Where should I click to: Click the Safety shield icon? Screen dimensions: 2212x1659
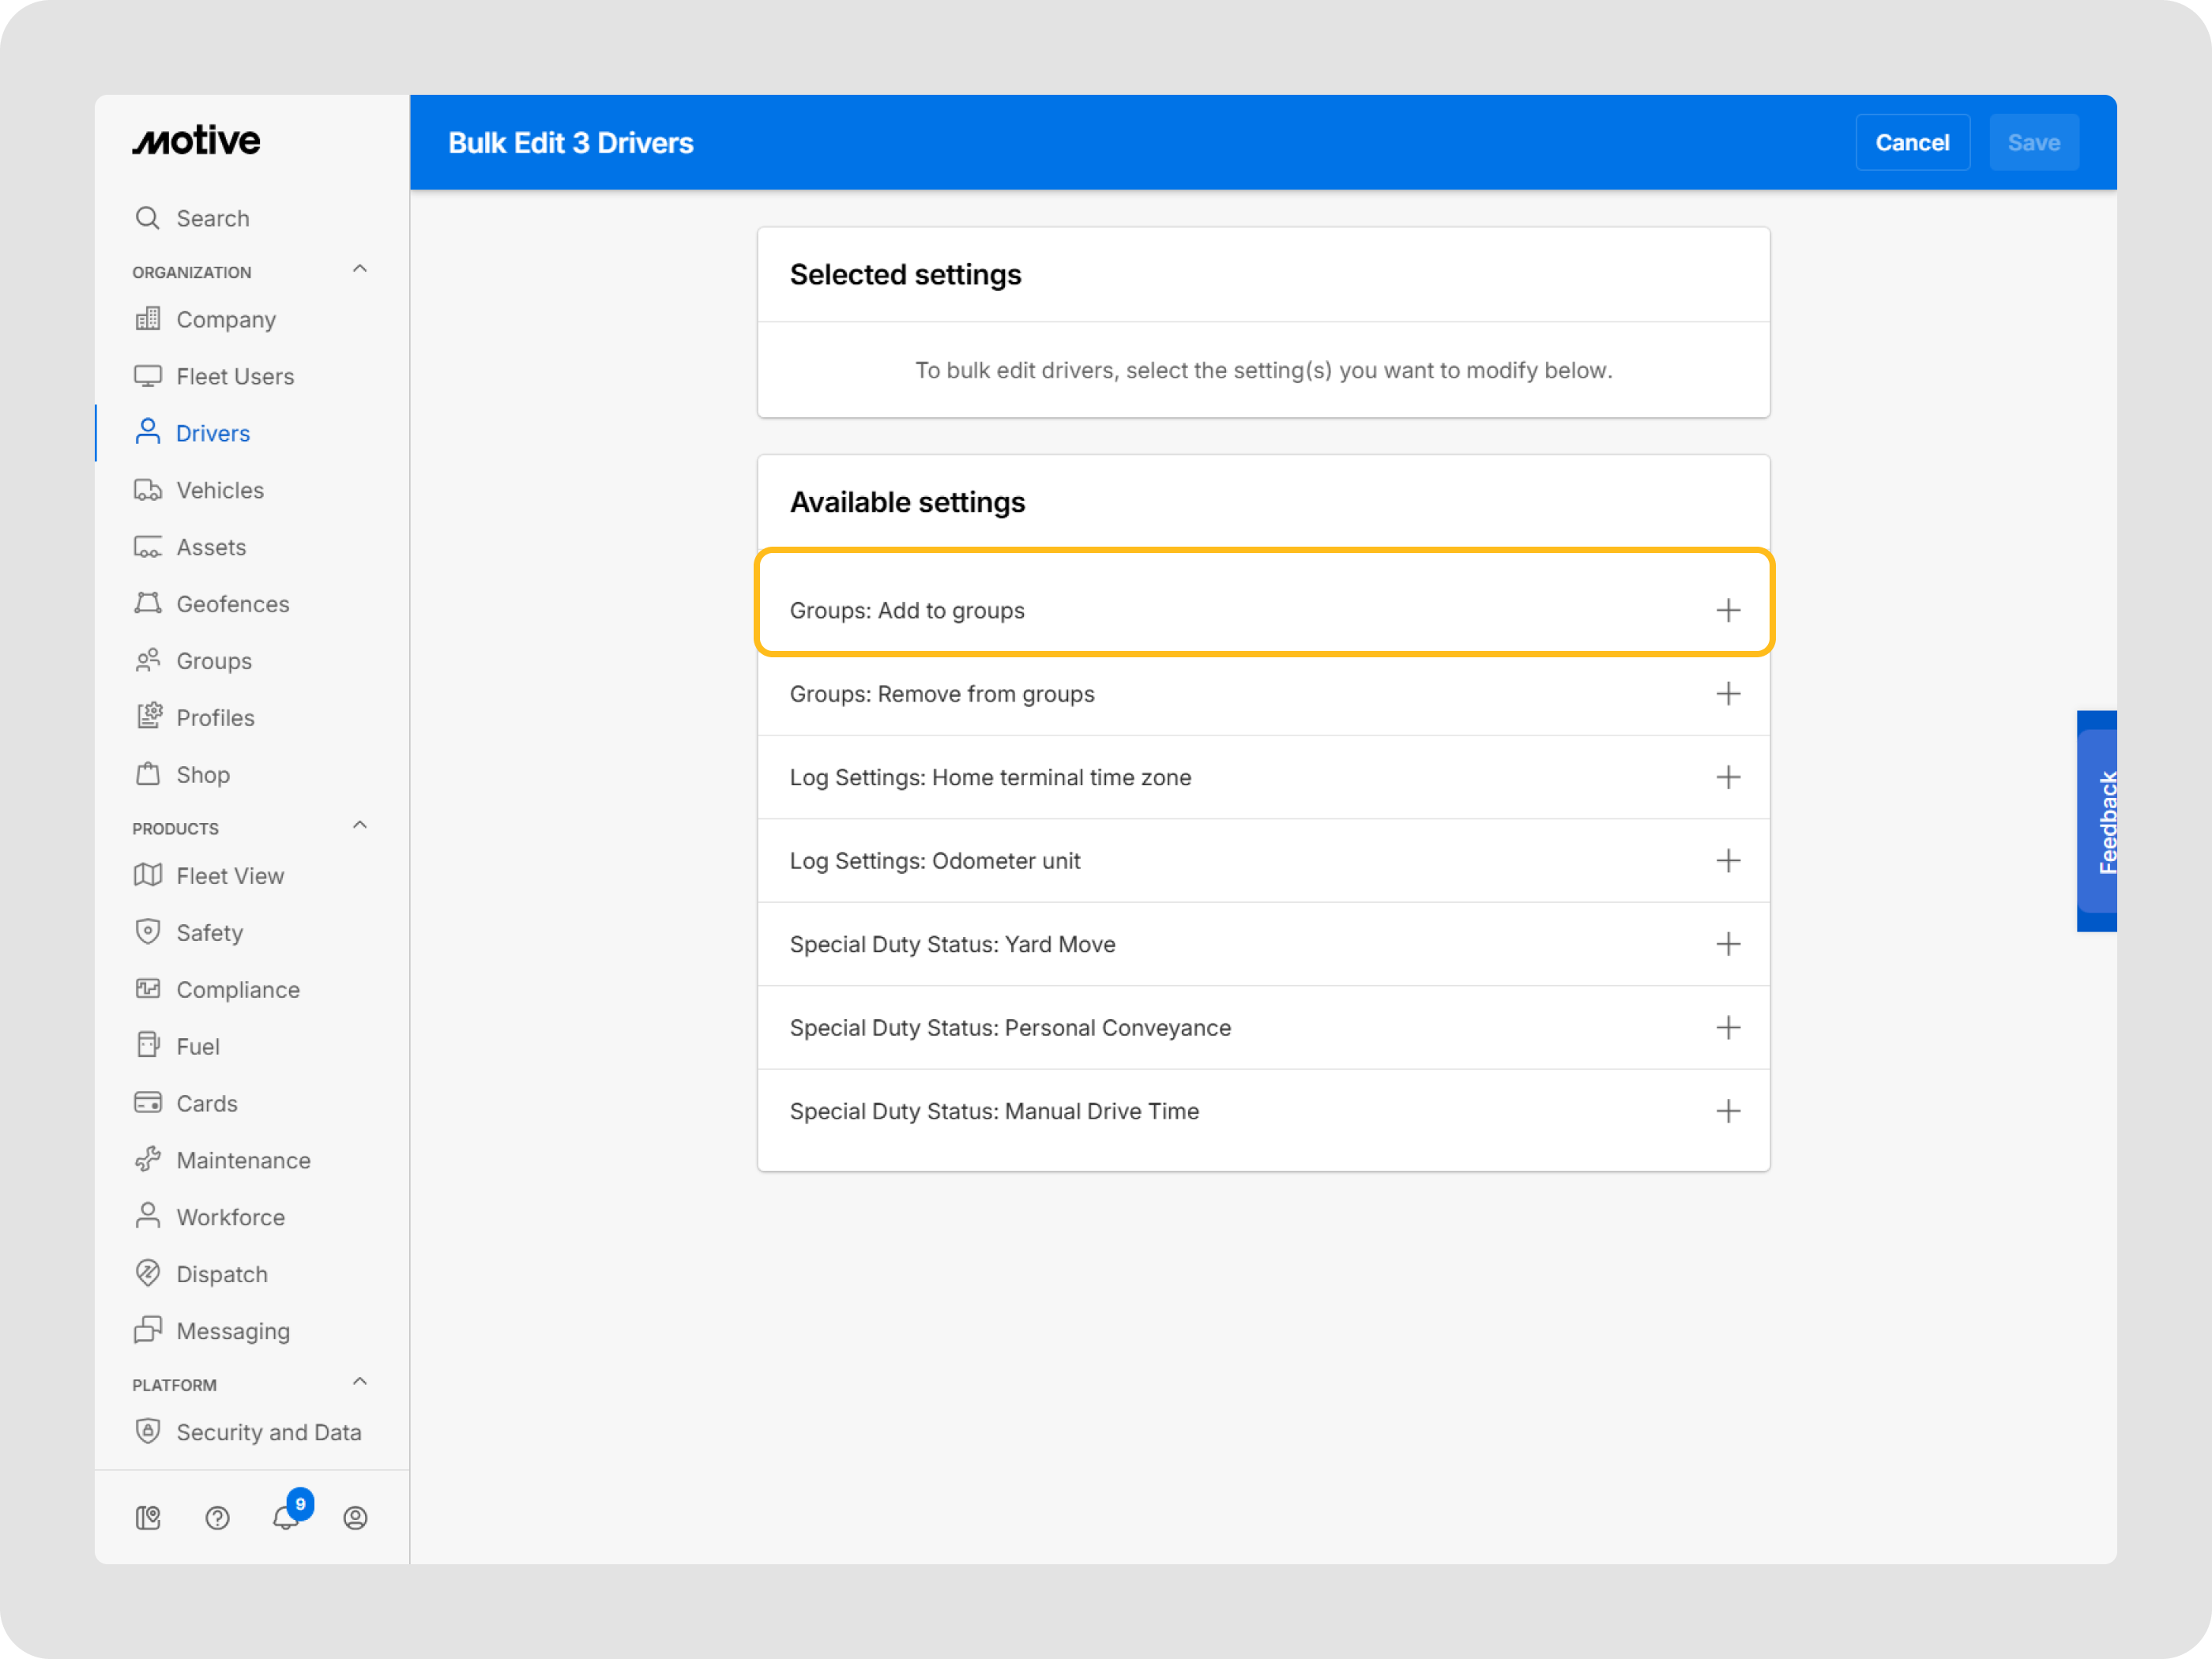tap(148, 932)
